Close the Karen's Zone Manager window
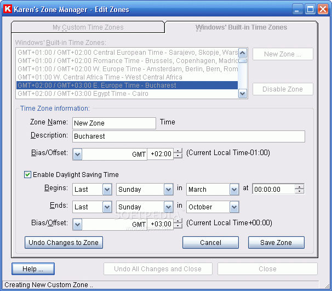This screenshot has width=332, height=291. [x=323, y=9]
